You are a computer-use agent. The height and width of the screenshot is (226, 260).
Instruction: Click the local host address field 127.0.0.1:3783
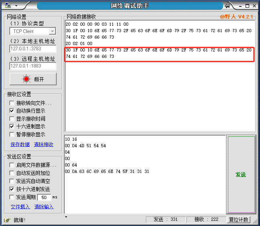click(33, 49)
